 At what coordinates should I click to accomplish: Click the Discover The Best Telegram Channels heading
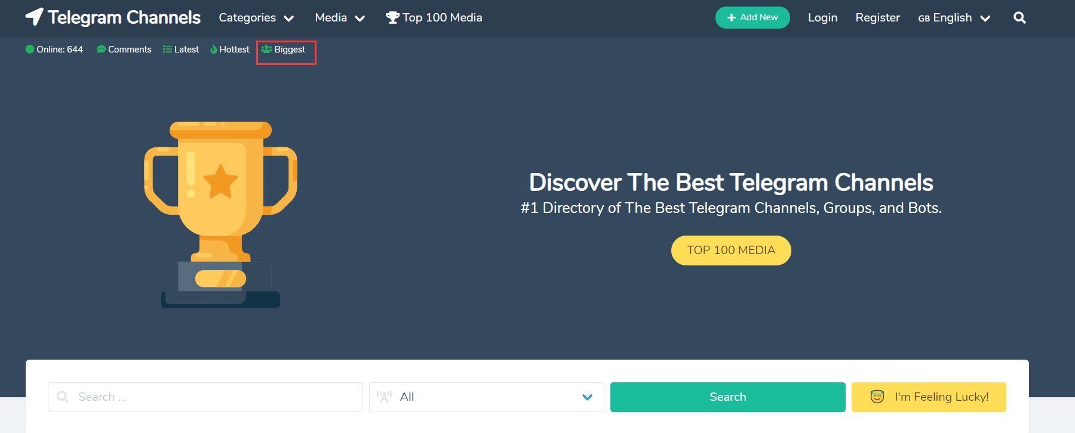coord(731,183)
